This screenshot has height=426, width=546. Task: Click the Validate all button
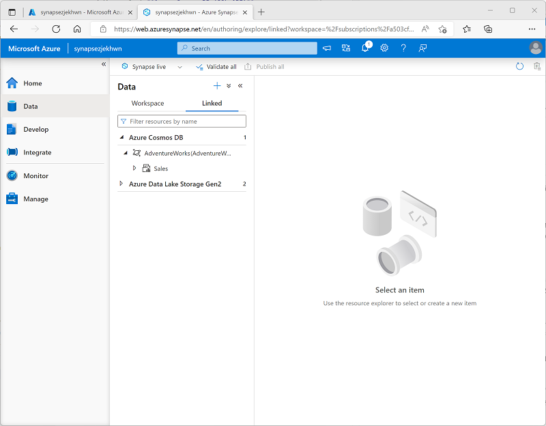(216, 66)
